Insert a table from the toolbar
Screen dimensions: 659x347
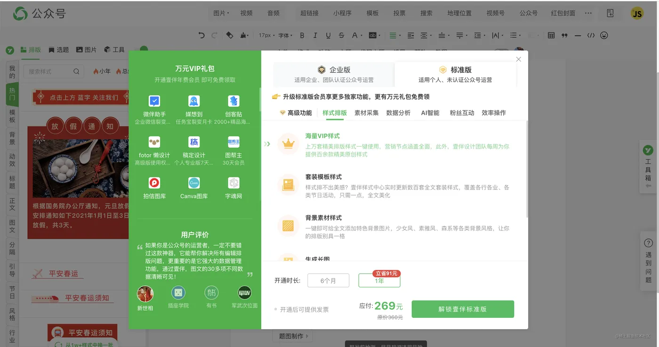coord(551,35)
